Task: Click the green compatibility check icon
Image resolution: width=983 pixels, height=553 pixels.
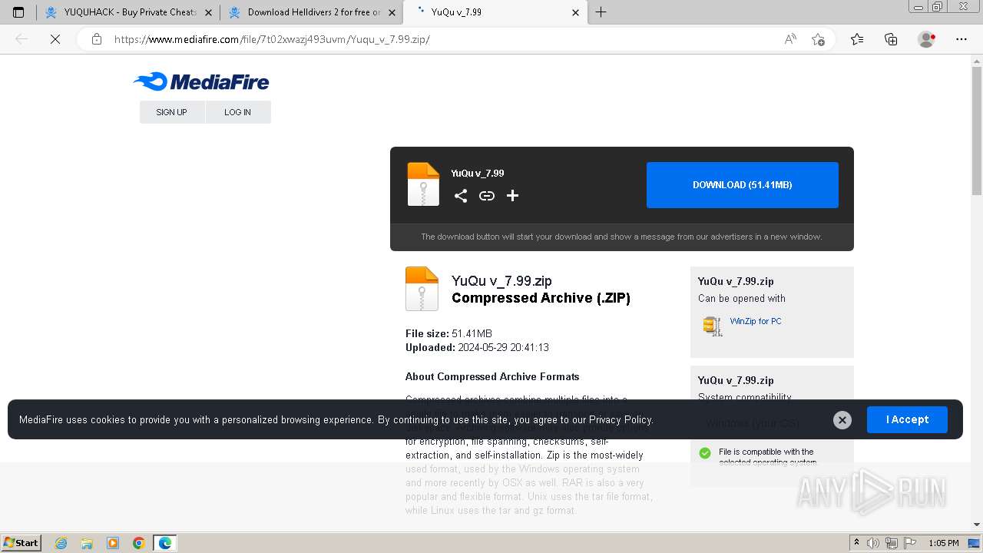Action: (x=705, y=453)
